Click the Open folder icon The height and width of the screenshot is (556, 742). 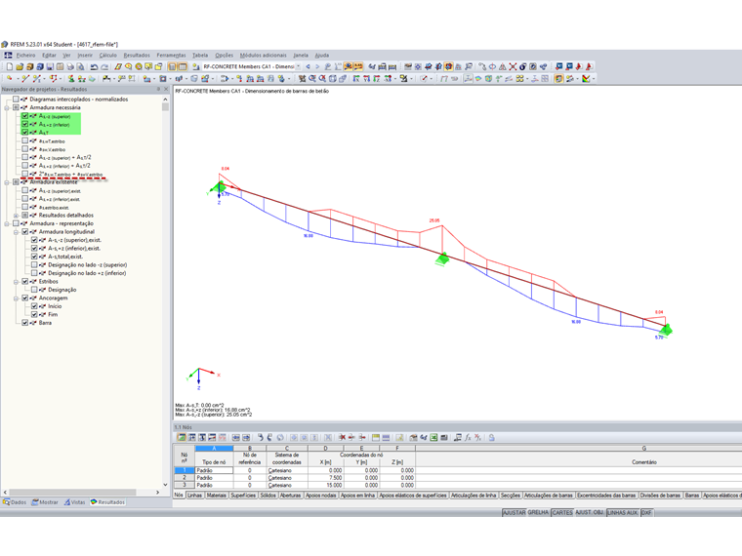click(x=20, y=66)
